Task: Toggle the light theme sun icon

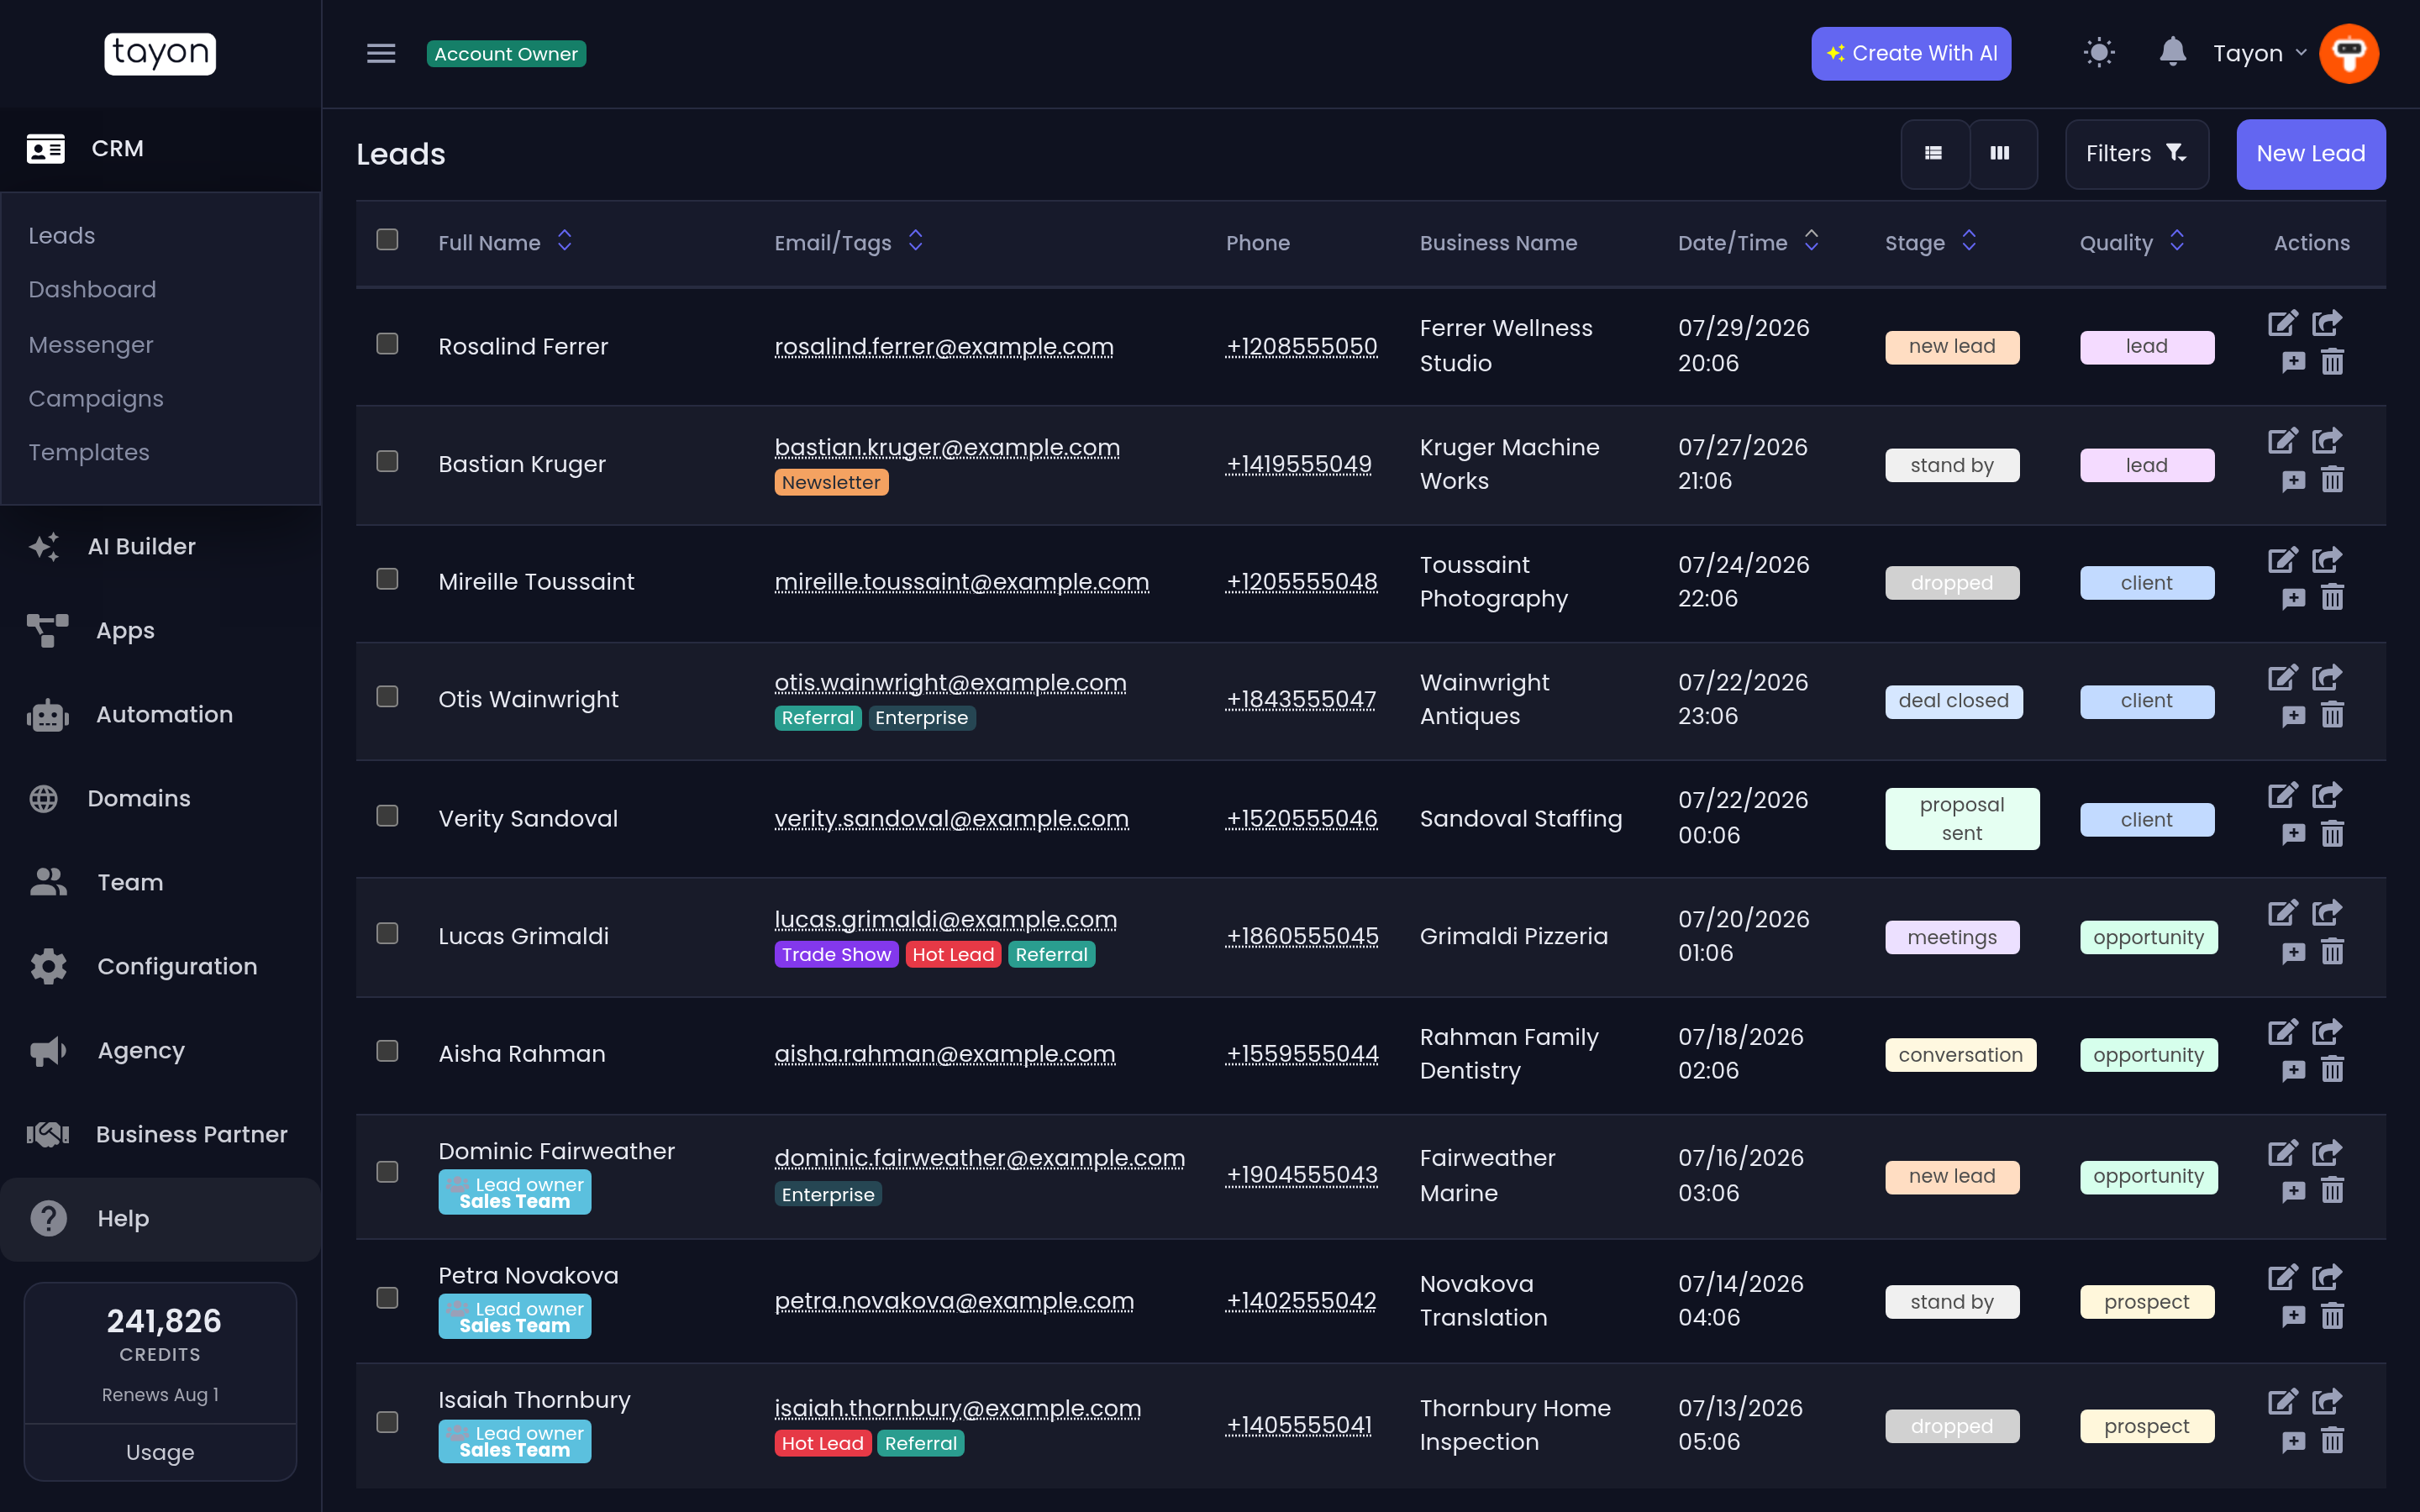Action: tap(2099, 53)
